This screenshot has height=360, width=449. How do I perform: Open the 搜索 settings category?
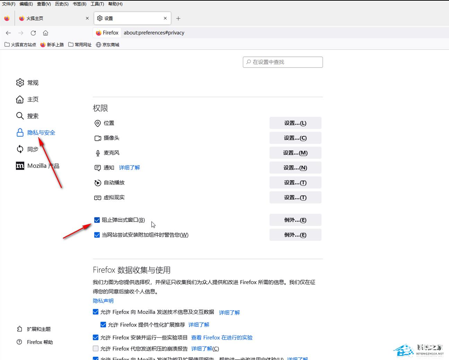click(27, 116)
